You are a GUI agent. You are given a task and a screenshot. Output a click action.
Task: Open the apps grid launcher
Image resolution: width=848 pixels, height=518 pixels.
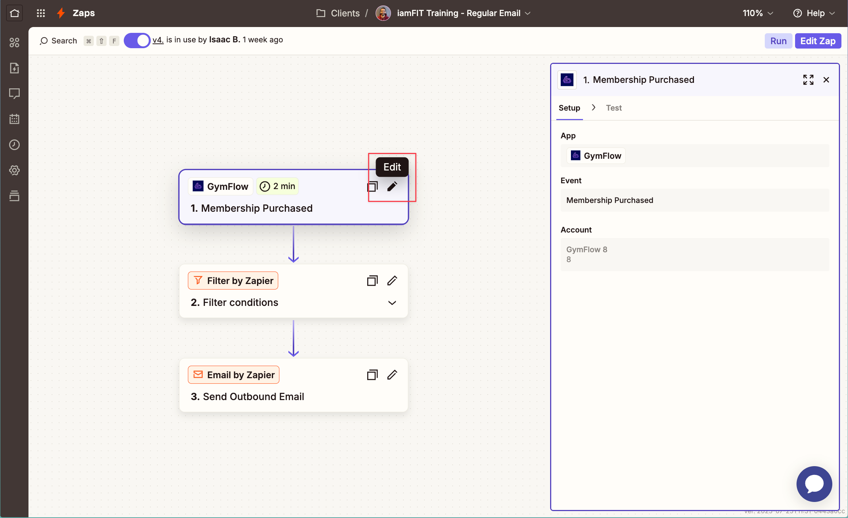(41, 13)
